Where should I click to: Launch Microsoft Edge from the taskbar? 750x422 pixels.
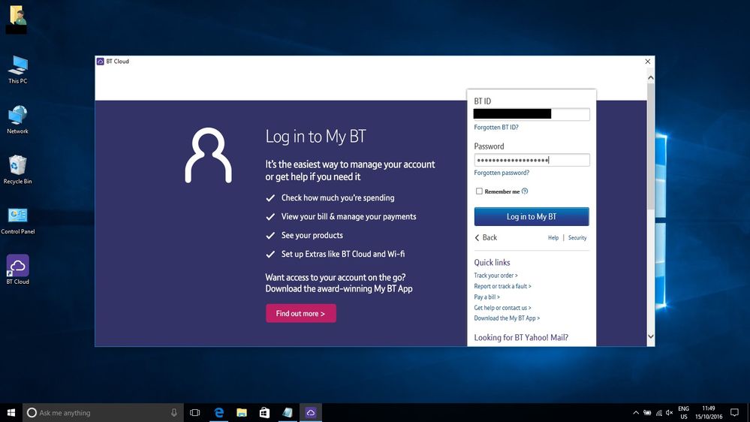point(219,412)
